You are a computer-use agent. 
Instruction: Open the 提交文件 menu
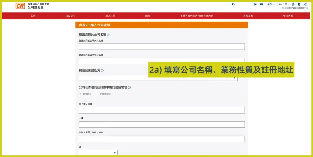(x=110, y=16)
